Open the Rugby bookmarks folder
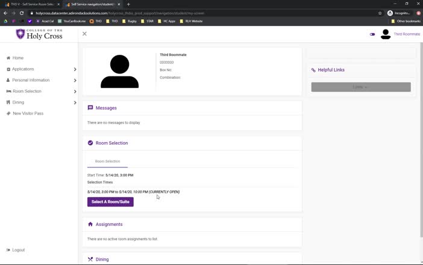This screenshot has height=265, width=423. coord(130,21)
